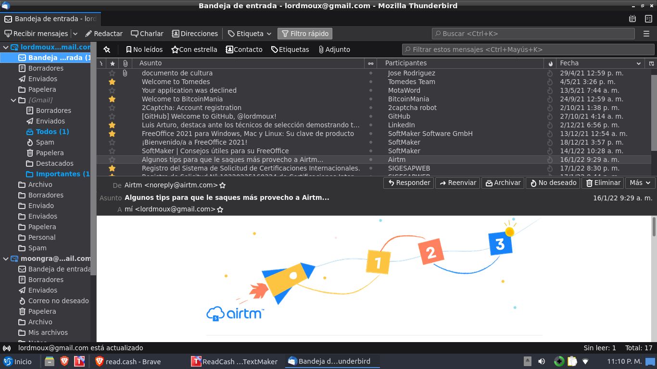
Task: Collapse lordmoux account tree
Action: click(x=5, y=47)
